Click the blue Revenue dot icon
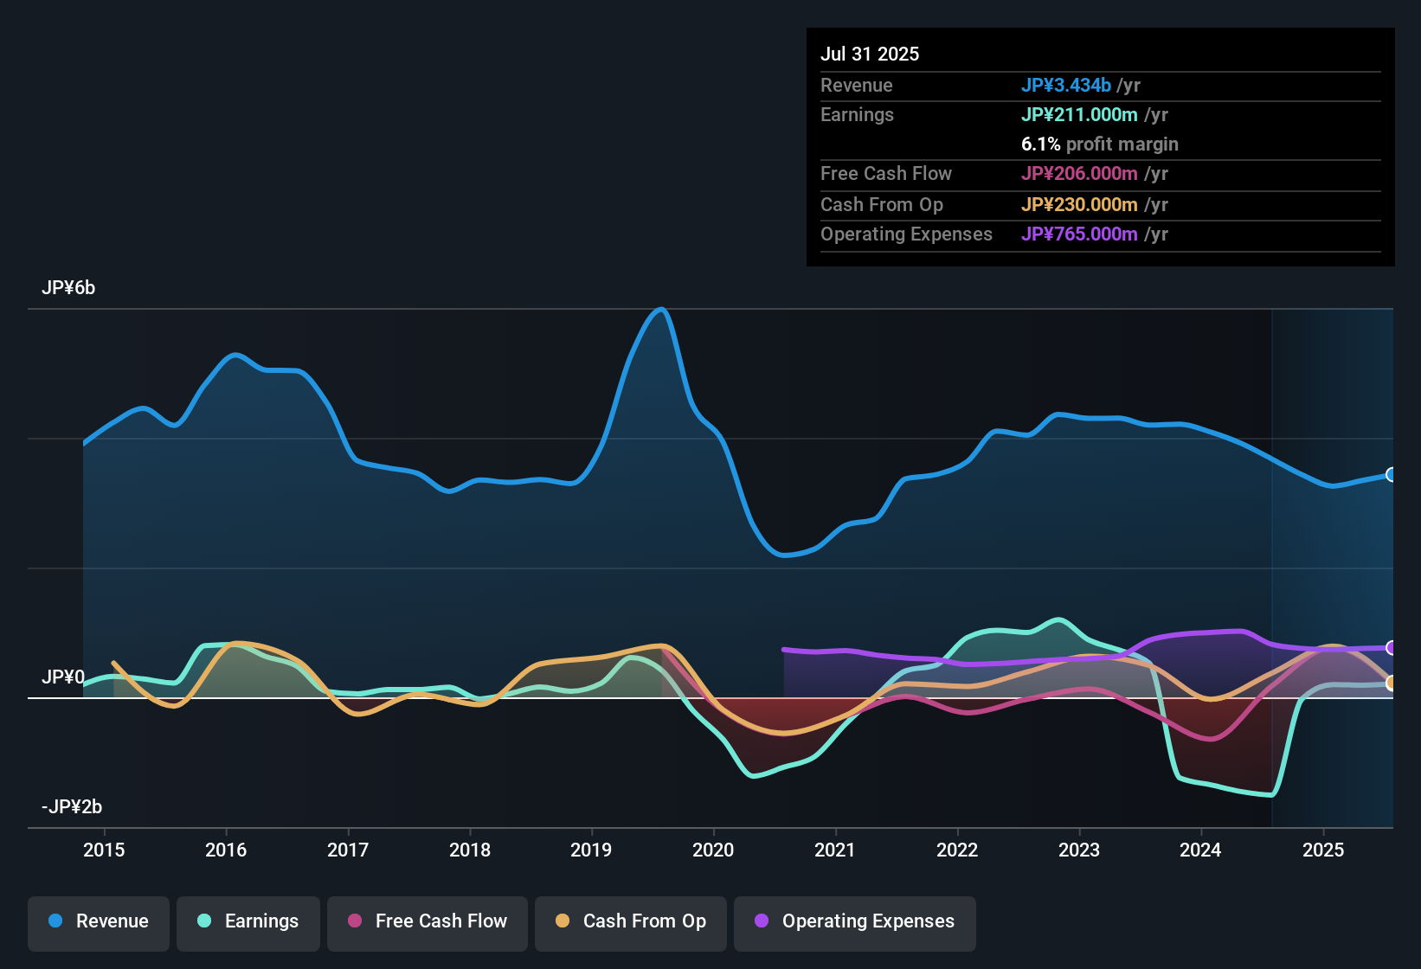Screen dimensions: 1421x969 pos(55,921)
